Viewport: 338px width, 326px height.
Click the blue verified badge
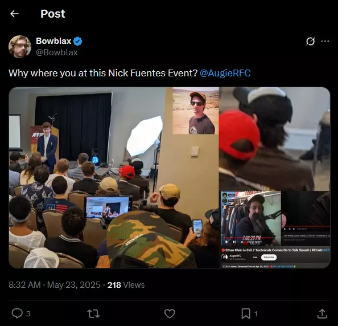coord(77,41)
